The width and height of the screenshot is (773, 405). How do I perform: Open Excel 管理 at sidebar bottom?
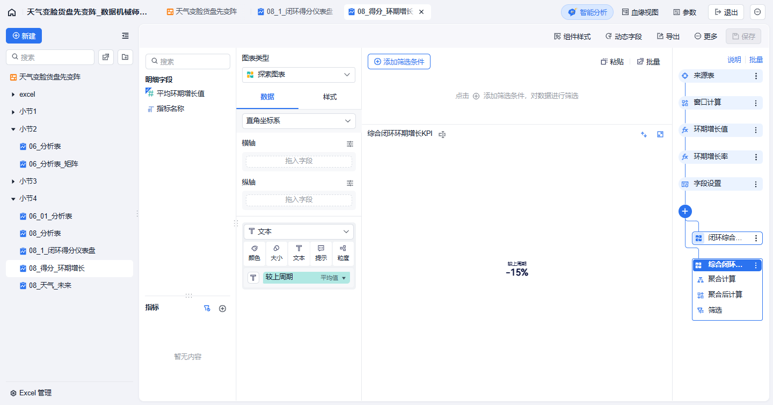[31, 393]
